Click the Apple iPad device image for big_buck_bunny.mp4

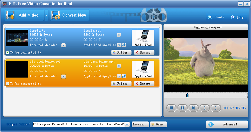click(143, 69)
